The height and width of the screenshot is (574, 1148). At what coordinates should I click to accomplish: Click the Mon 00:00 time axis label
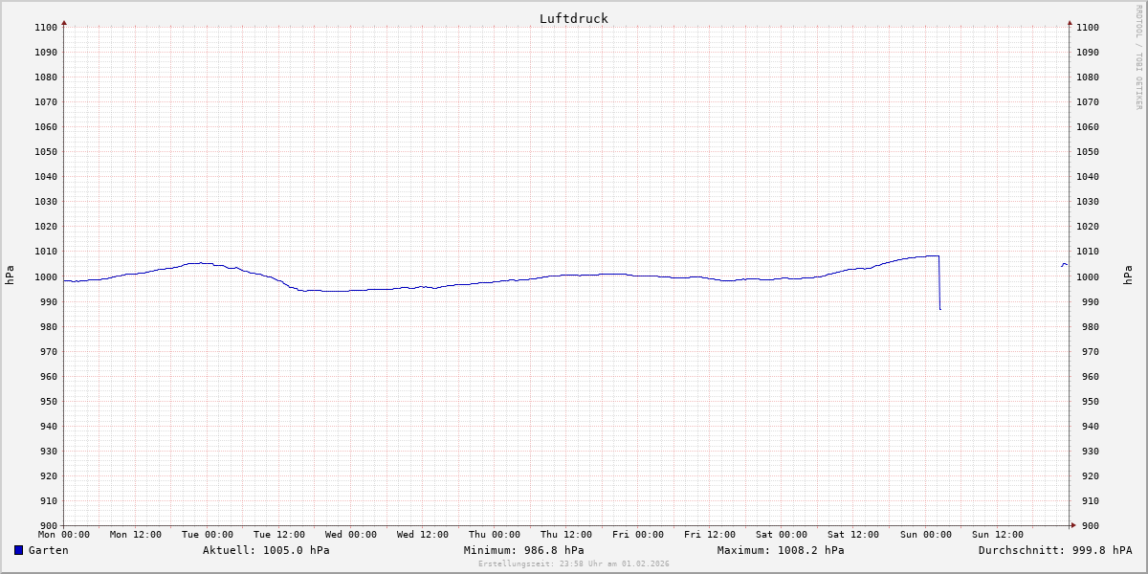(x=64, y=535)
